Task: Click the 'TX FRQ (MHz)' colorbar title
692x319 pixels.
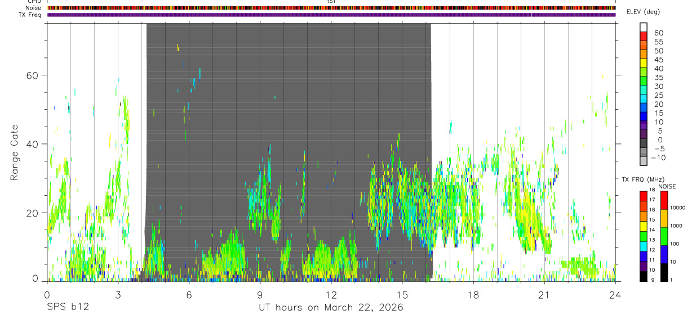Action: pyautogui.click(x=643, y=179)
